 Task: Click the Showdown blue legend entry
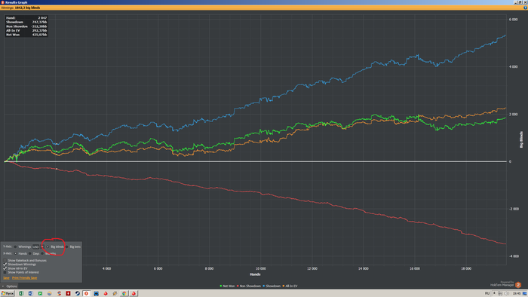[272, 286]
